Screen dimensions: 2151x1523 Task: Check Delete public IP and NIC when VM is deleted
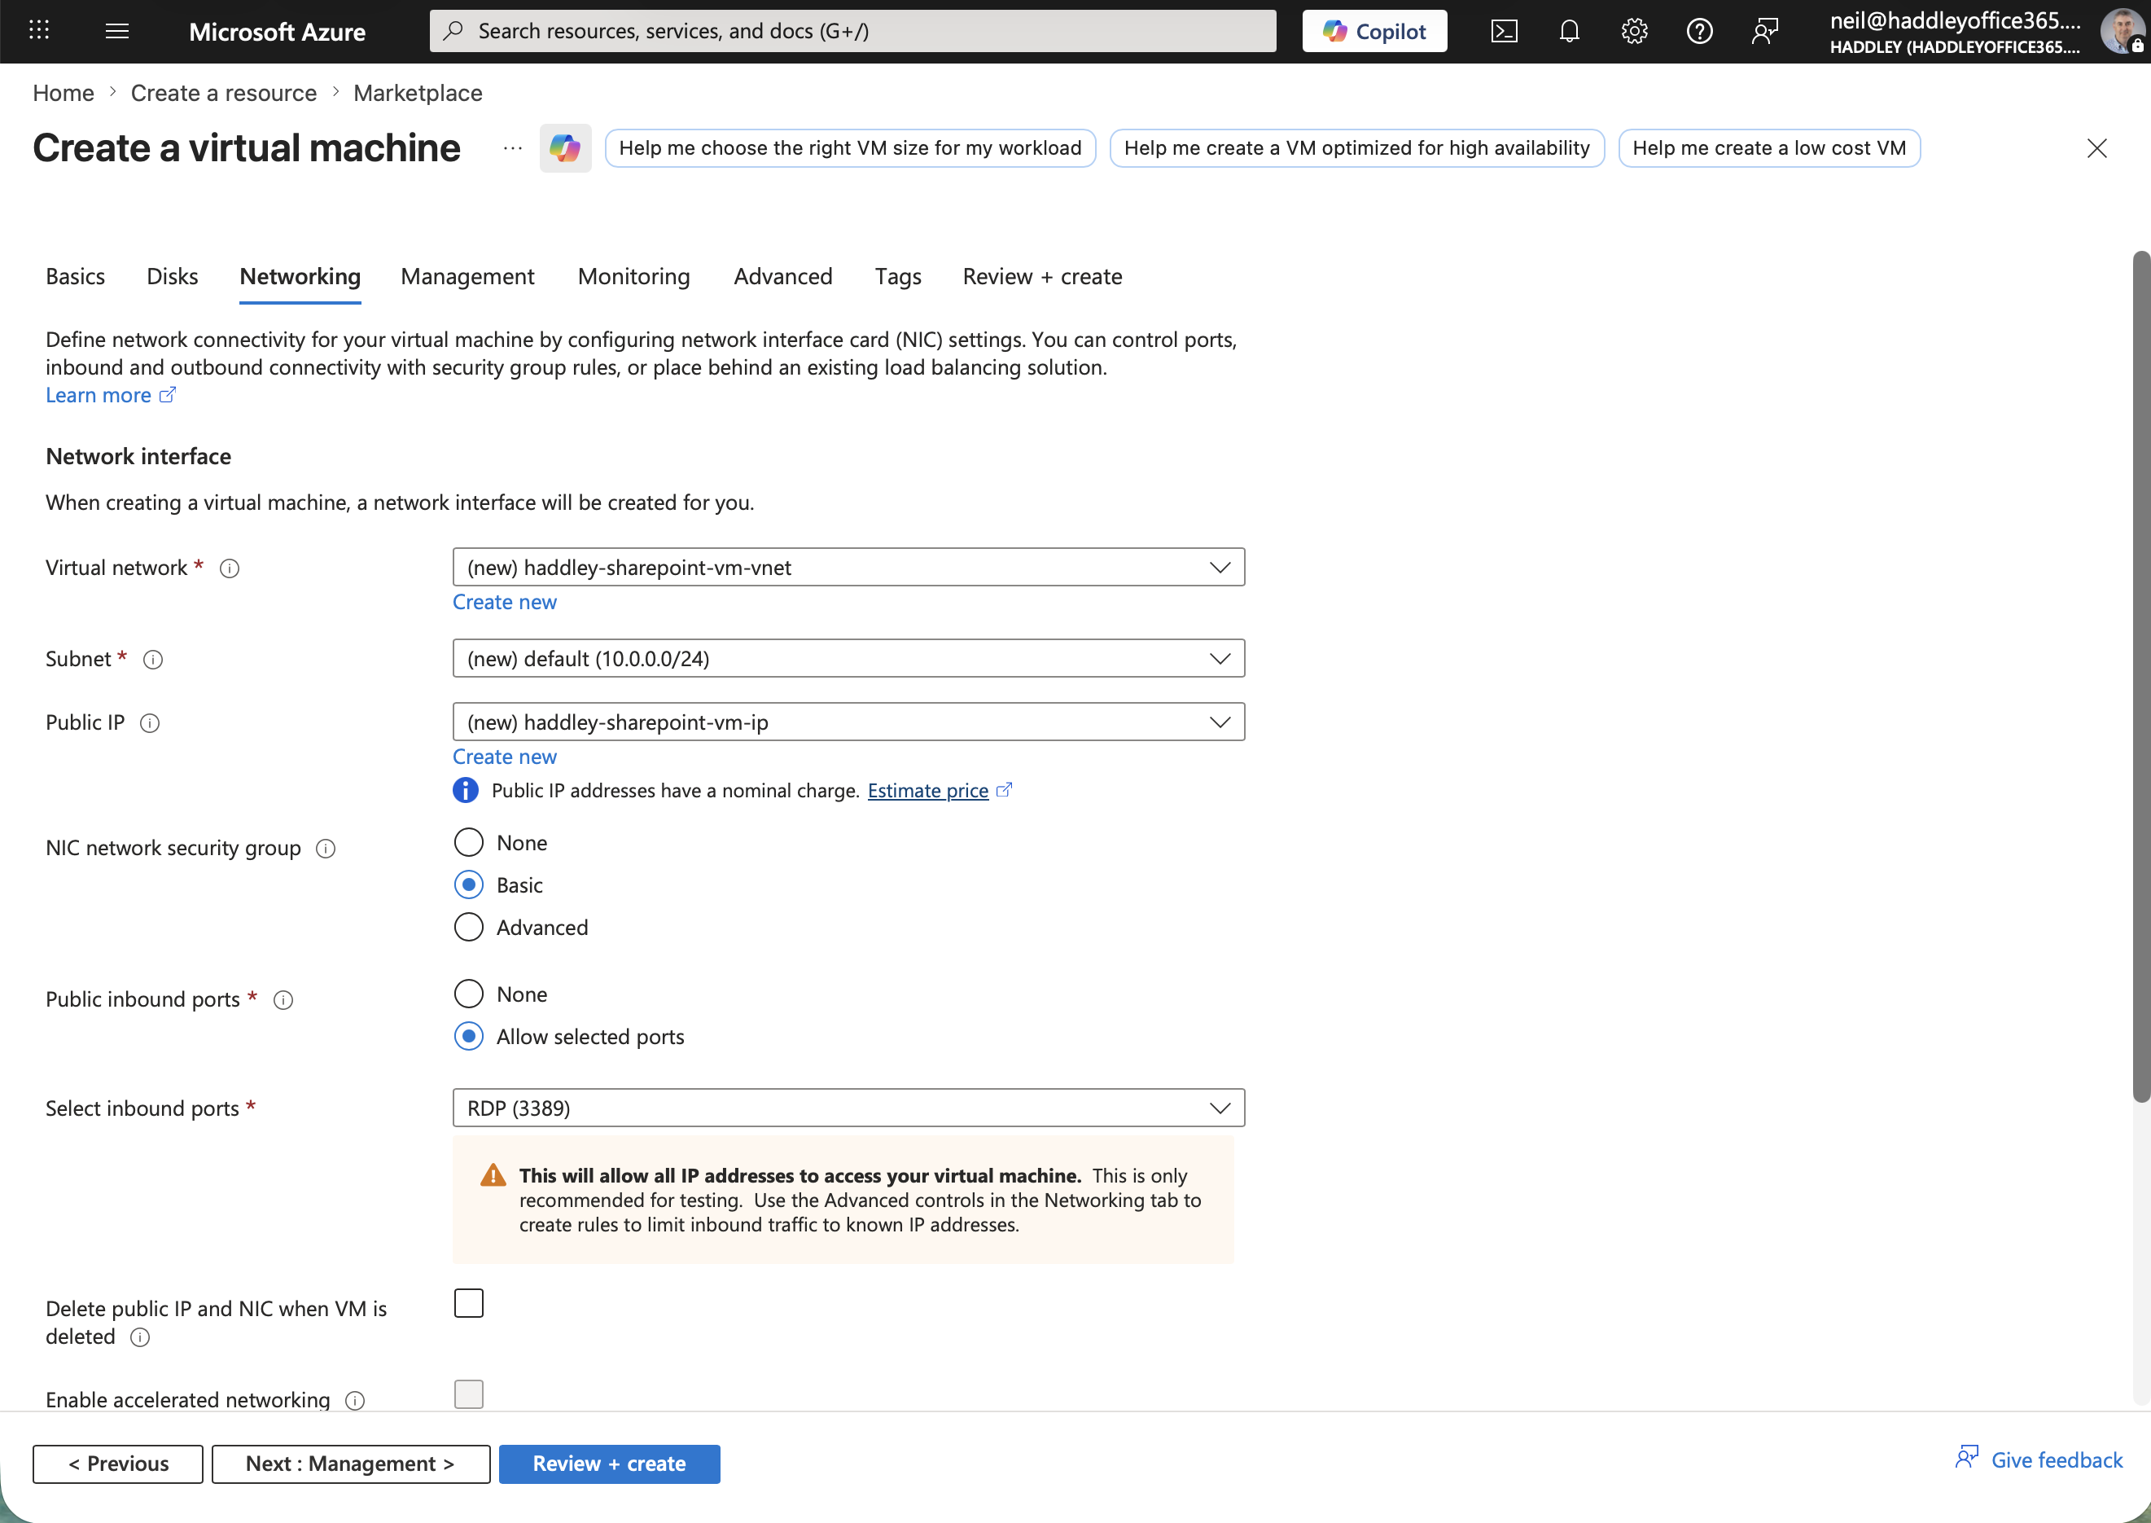coord(469,1304)
